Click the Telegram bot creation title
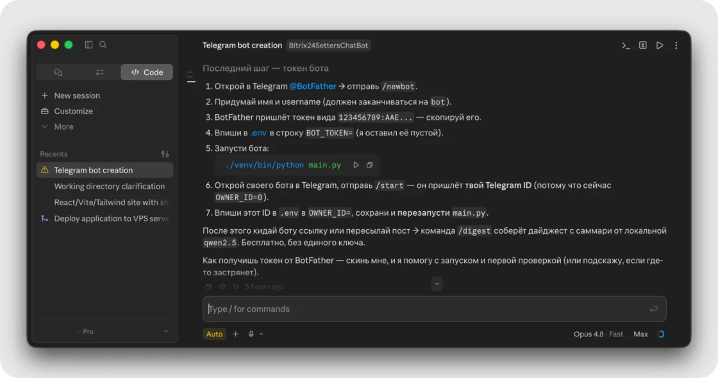 pos(242,46)
